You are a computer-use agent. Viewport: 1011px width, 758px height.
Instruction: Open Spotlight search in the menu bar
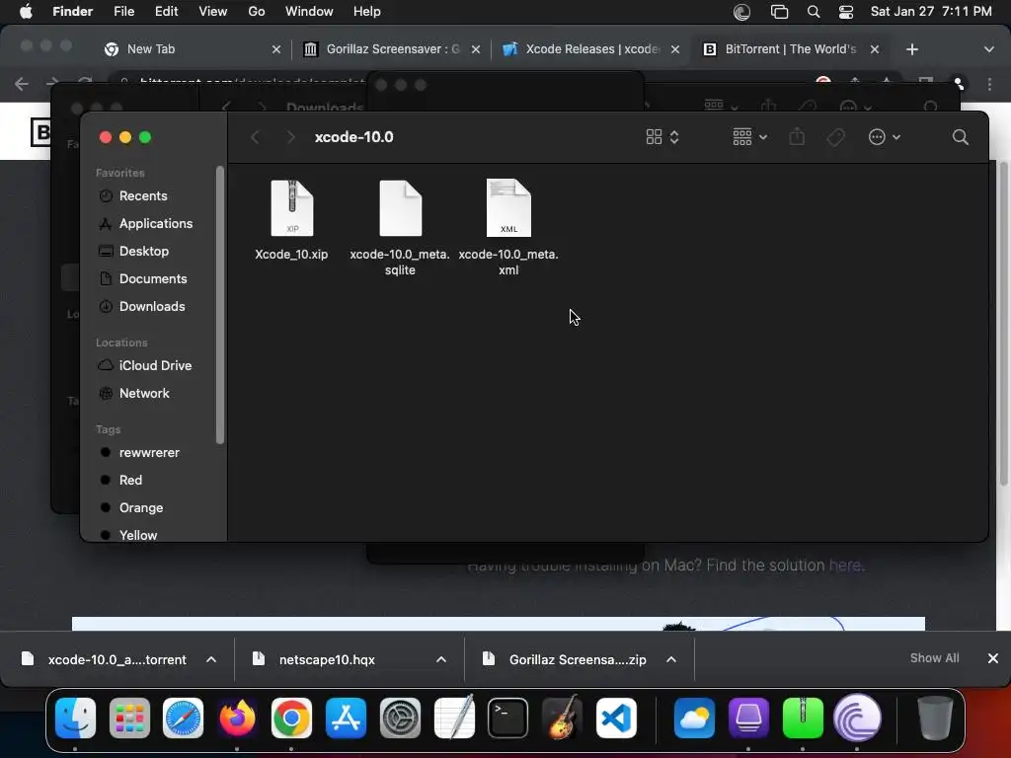tap(814, 12)
